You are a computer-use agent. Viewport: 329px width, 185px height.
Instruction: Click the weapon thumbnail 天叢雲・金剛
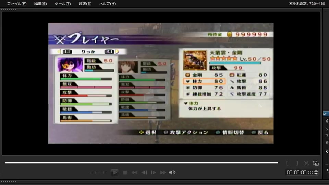click(195, 60)
